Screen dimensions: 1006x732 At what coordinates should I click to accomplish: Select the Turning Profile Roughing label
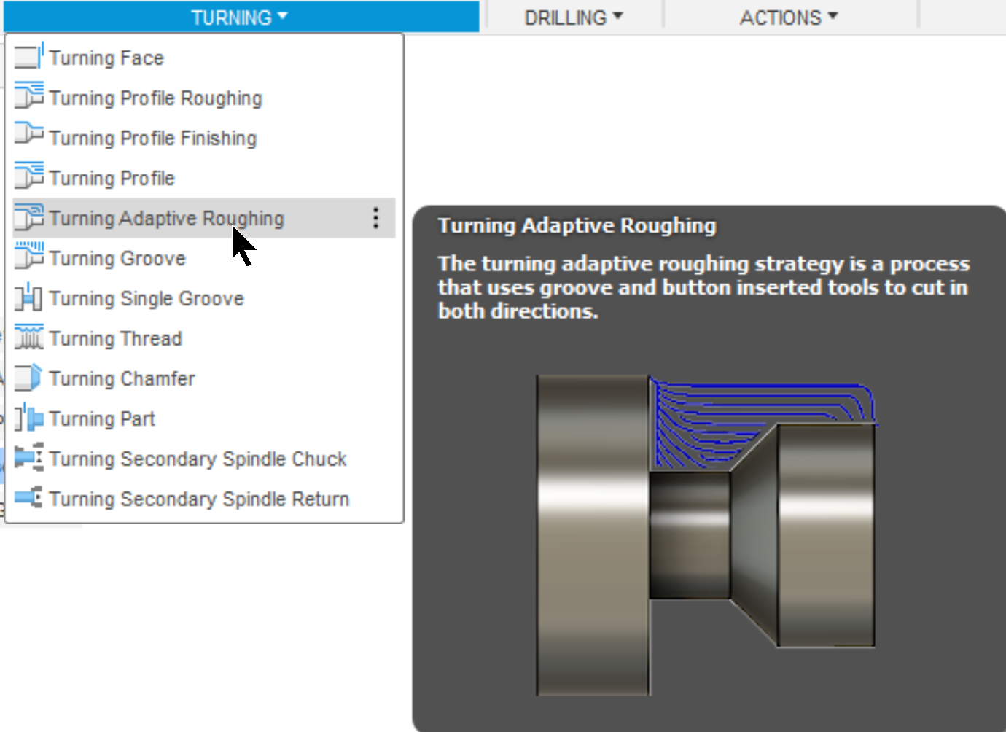click(156, 98)
